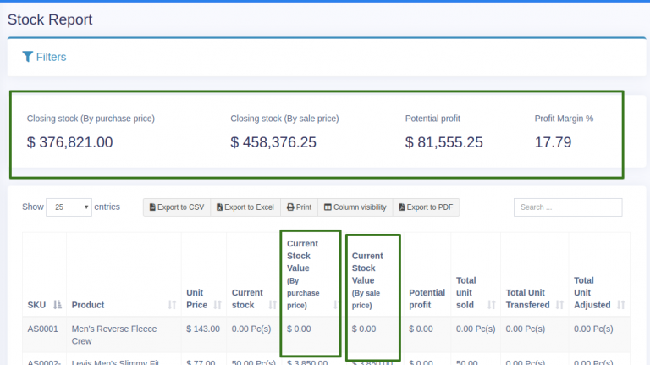The width and height of the screenshot is (650, 365).
Task: Click the Product column sort arrows
Action: pos(172,305)
